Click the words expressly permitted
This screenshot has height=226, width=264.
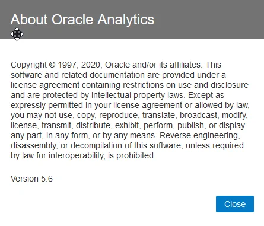coord(47,105)
